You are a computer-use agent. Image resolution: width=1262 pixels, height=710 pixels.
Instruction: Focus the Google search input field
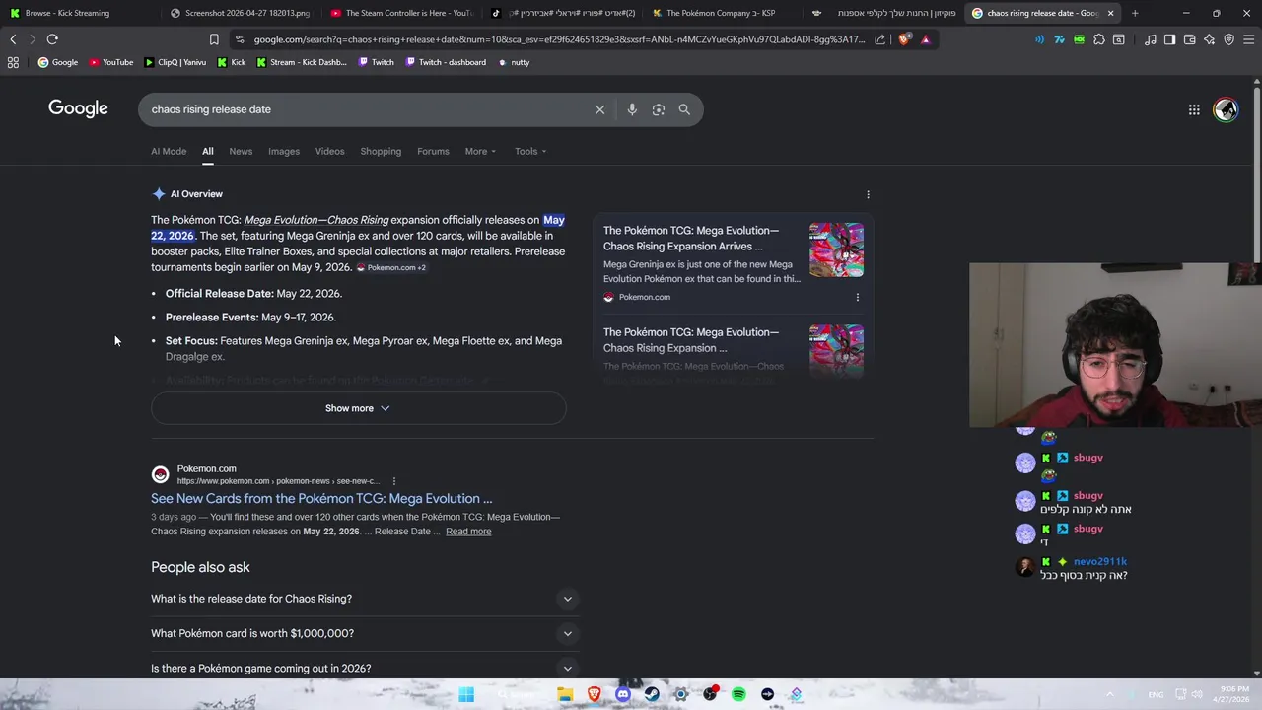365,109
